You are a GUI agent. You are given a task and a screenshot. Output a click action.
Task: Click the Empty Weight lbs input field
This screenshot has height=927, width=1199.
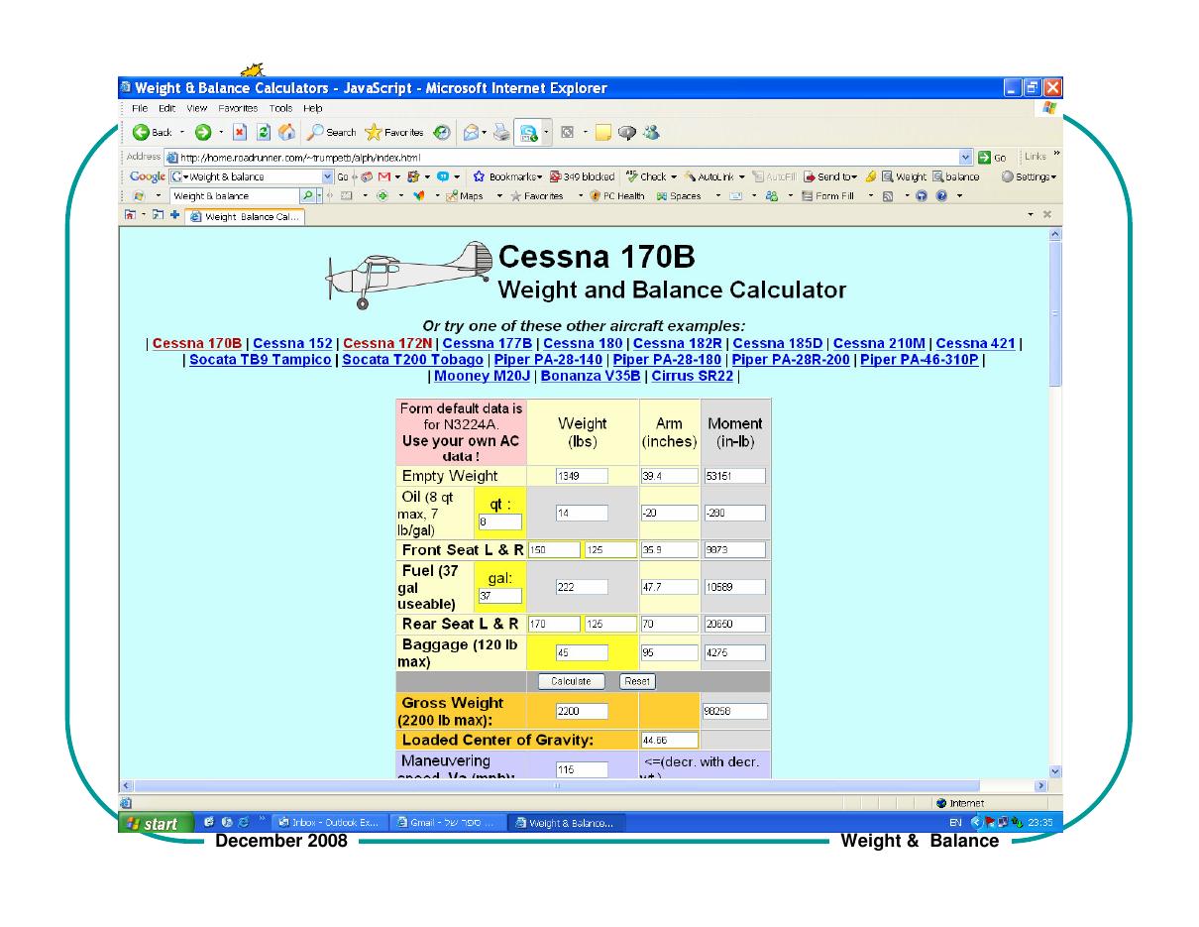point(582,476)
